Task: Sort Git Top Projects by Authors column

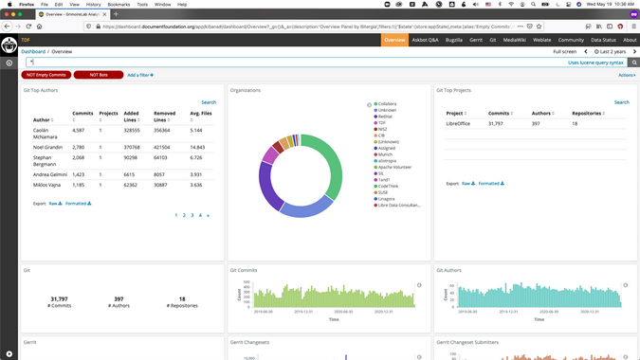Action: click(543, 114)
